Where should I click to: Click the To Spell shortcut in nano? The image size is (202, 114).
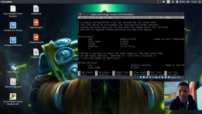click(172, 75)
